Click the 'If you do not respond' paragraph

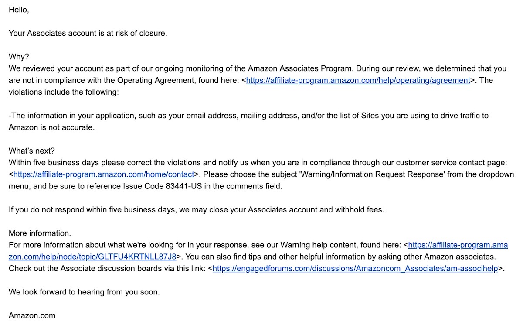coord(196,210)
